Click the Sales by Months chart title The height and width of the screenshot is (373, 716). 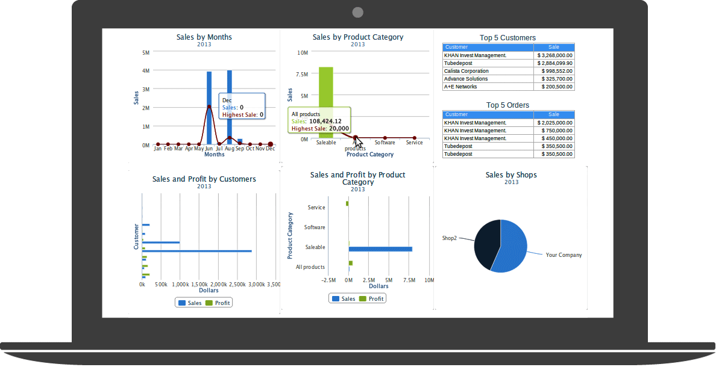pyautogui.click(x=204, y=37)
